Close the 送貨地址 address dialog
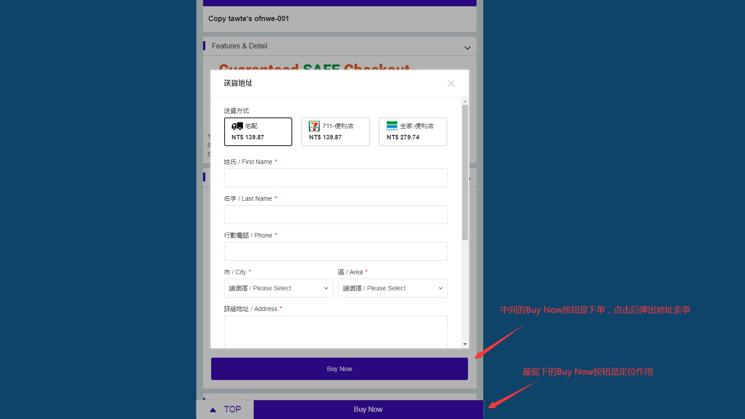The image size is (745, 419). (x=450, y=83)
